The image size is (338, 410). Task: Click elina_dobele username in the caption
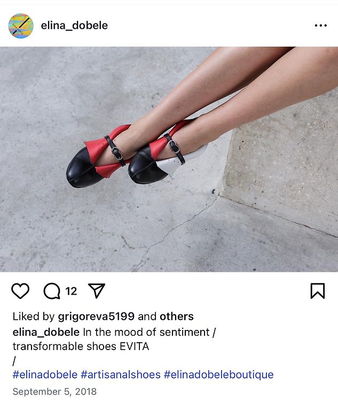[46, 332]
